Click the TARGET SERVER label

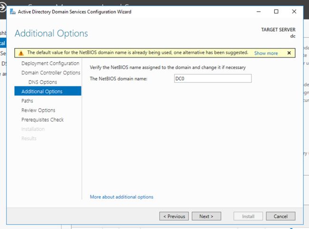tap(278, 30)
